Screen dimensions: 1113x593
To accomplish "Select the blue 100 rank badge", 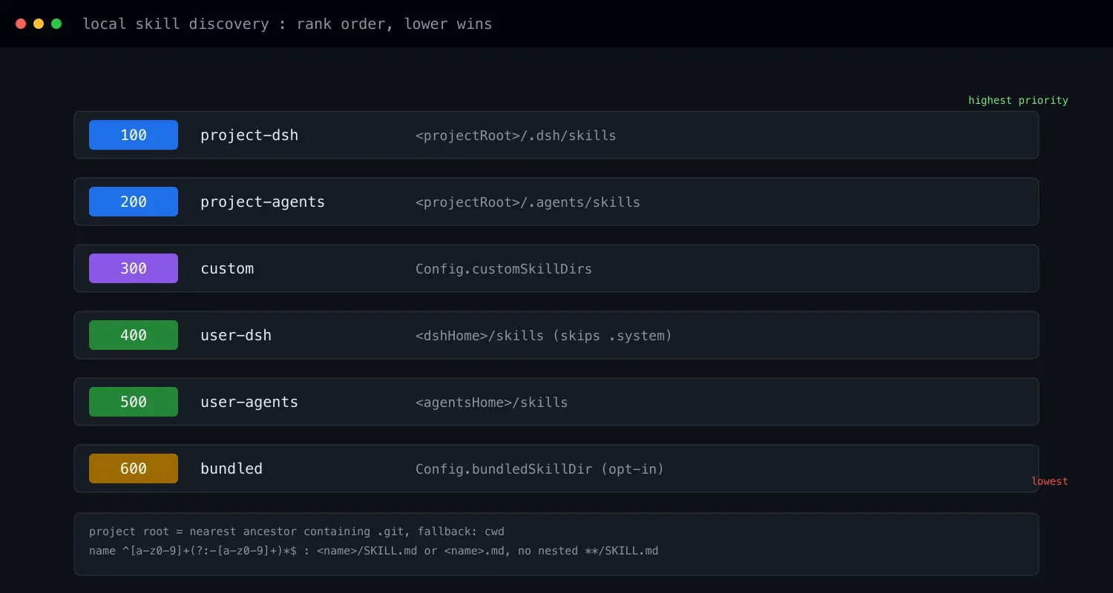I will tap(134, 135).
